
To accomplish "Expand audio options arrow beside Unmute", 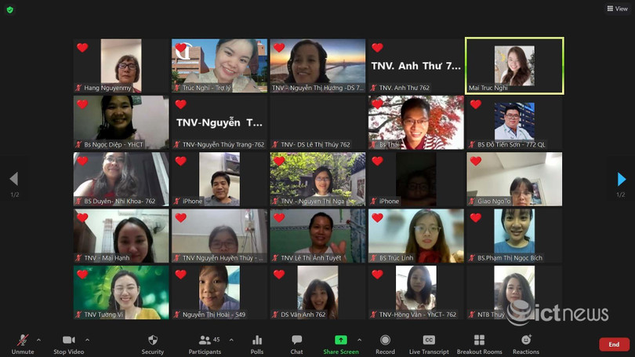I will [x=39, y=340].
